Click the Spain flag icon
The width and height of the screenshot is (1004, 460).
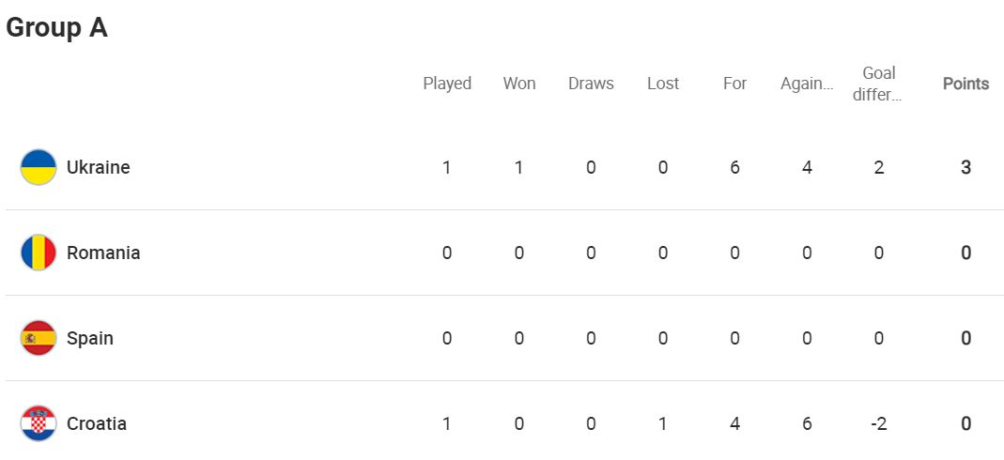(x=39, y=338)
